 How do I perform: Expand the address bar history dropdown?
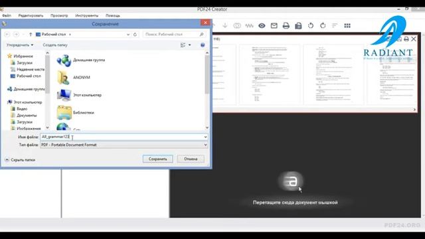coord(128,35)
